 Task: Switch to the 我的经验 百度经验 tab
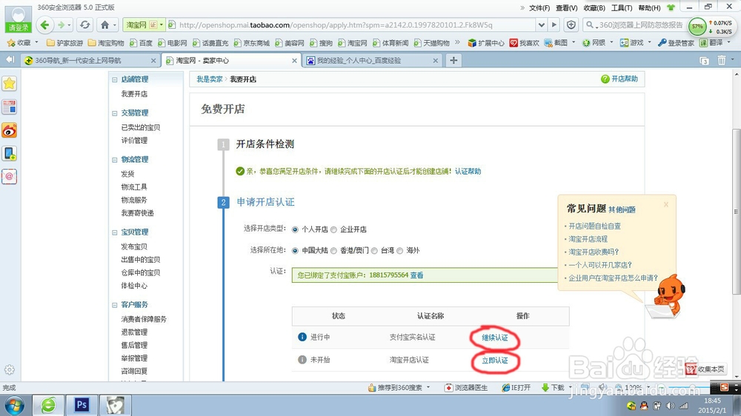click(x=373, y=61)
